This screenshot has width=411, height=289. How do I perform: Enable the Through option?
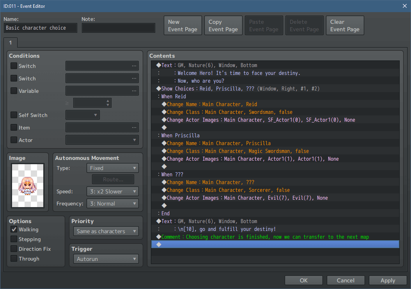[x=13, y=259]
